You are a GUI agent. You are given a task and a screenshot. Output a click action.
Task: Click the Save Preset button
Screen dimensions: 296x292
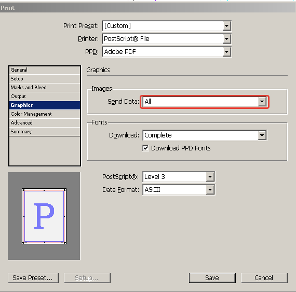pos(33,278)
